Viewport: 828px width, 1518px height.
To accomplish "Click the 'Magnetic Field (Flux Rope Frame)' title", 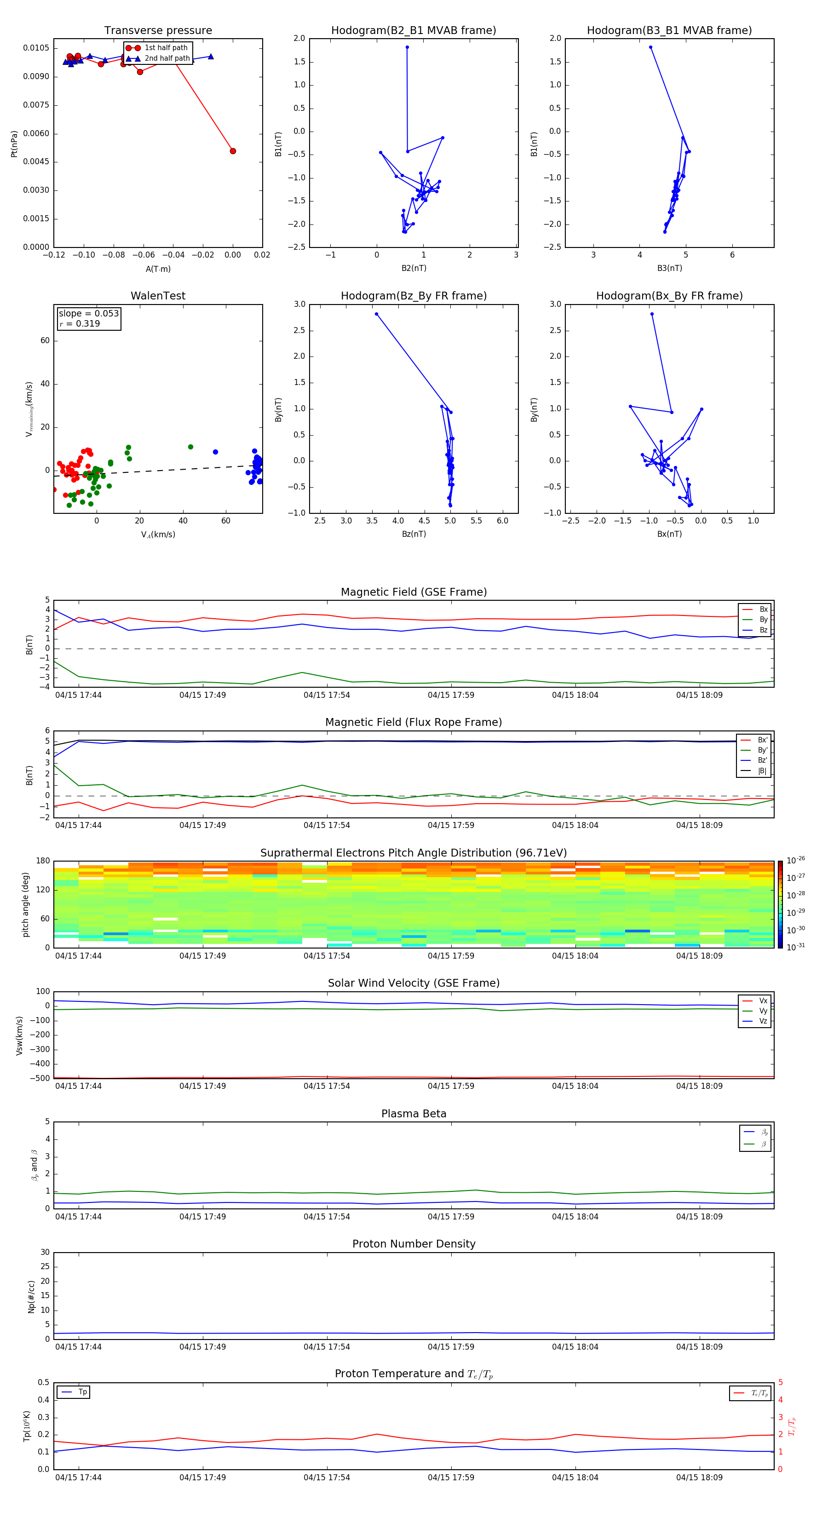I will (x=414, y=723).
